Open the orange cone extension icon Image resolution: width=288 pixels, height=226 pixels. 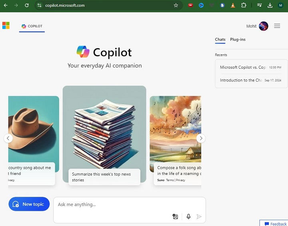[x=233, y=5]
